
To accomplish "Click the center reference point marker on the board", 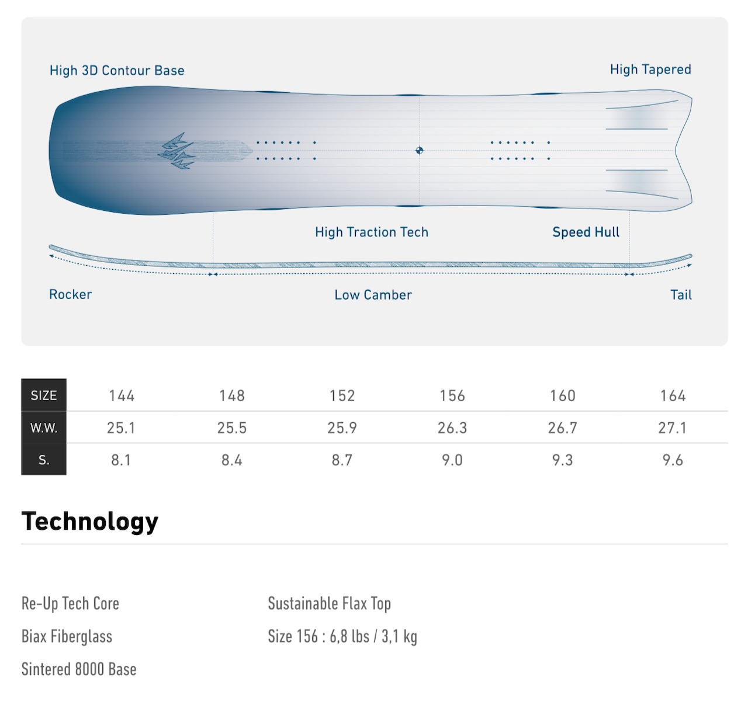I will (x=419, y=151).
